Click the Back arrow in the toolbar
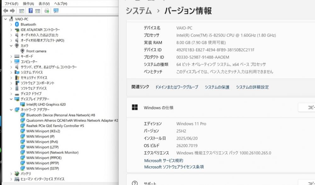Viewport: 315px width, 185px height. pyautogui.click(x=5, y=11)
